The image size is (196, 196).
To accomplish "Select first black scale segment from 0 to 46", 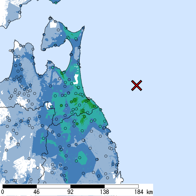I will pos(19,186).
